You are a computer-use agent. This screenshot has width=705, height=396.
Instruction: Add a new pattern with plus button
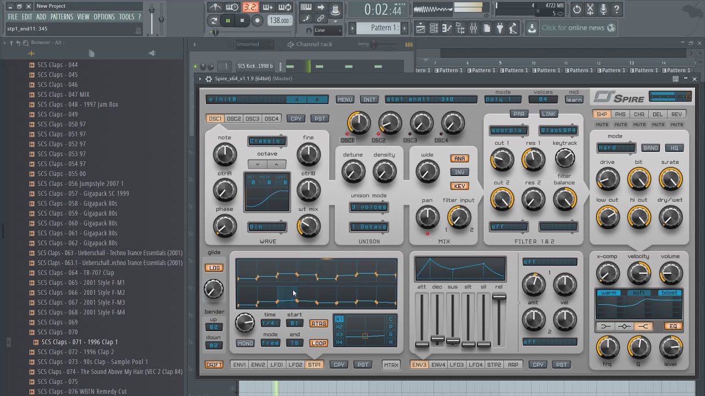tap(404, 28)
